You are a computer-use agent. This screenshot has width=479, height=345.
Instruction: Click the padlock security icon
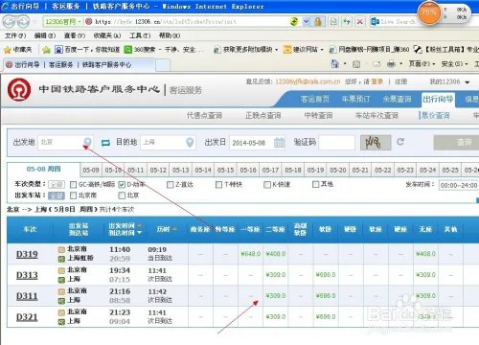318,22
